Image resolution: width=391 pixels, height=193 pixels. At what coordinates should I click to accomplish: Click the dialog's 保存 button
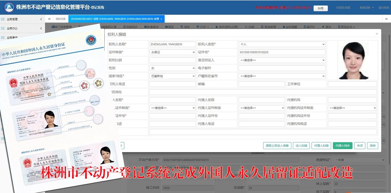tap(373, 146)
